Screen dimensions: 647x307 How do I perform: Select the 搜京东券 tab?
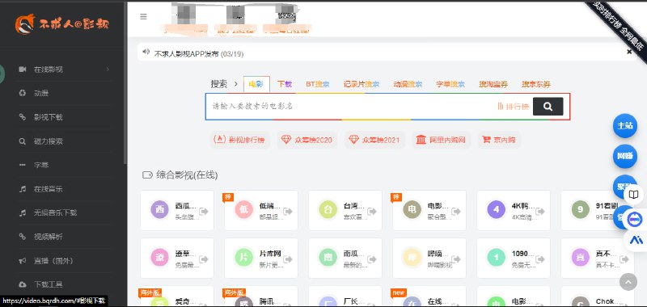[x=536, y=84]
